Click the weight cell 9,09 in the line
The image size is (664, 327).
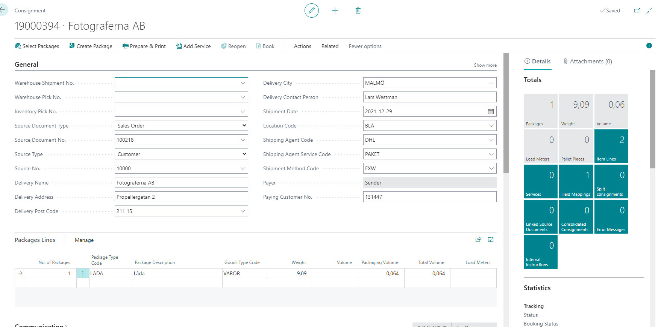289,273
